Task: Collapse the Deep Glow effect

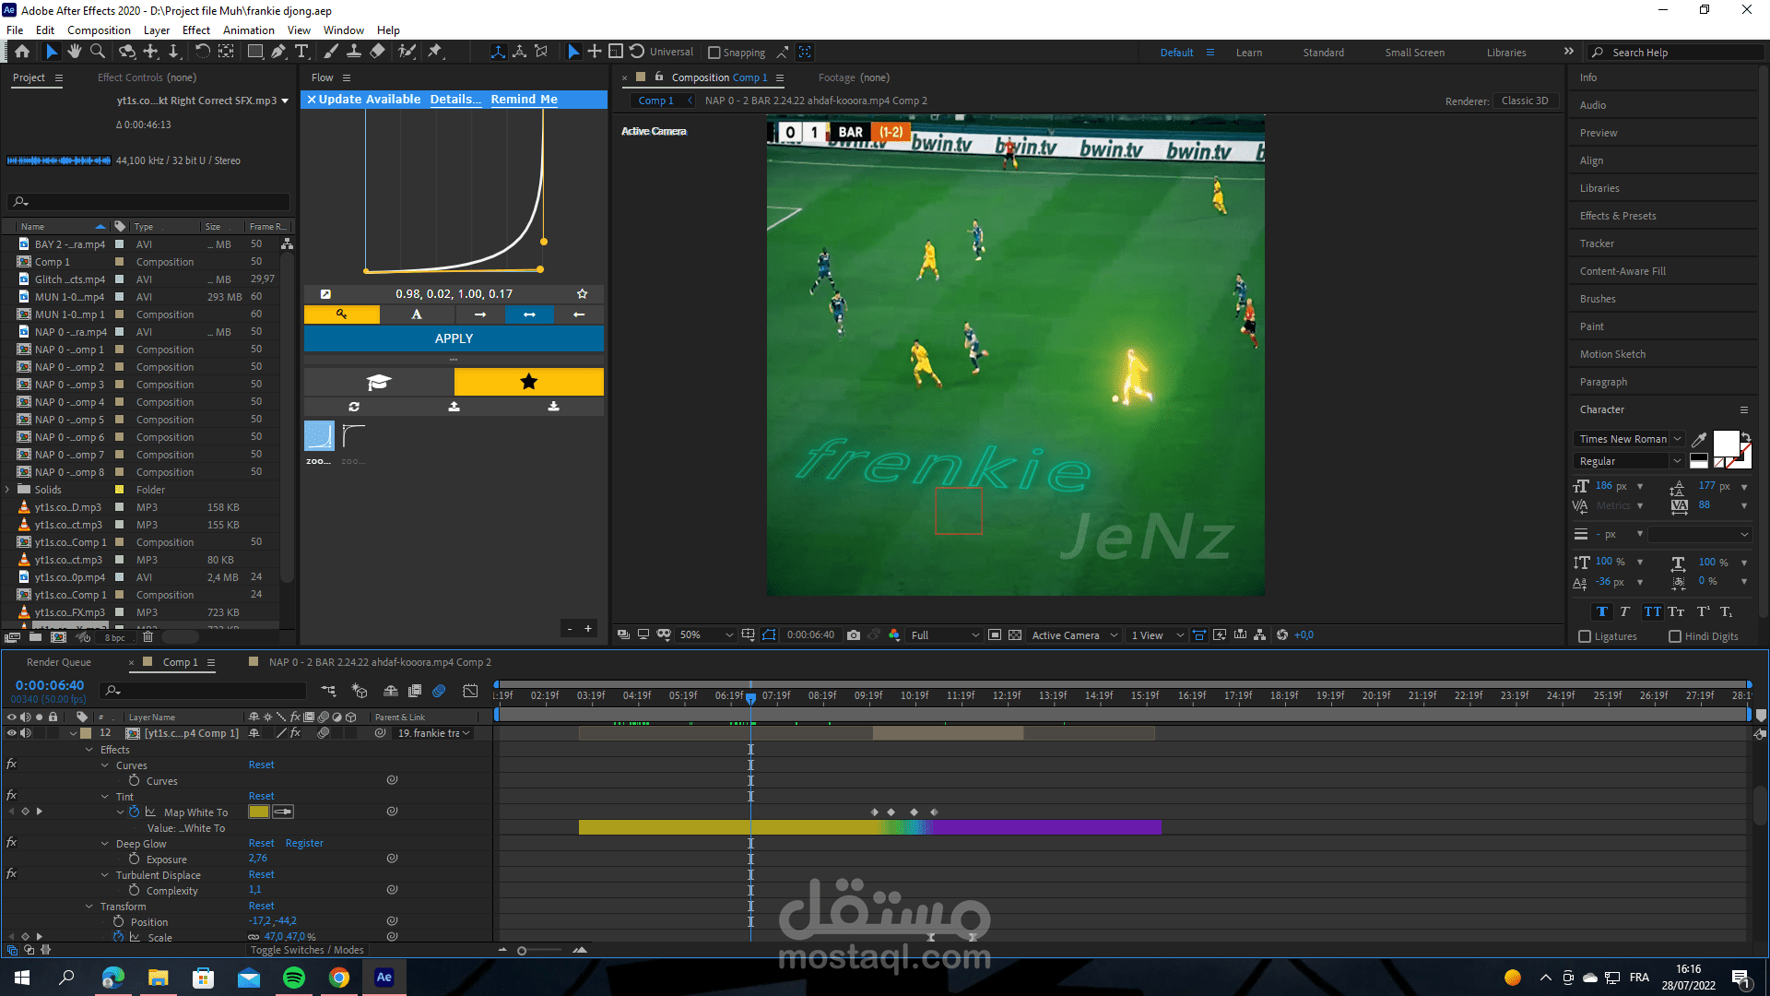Action: tap(105, 844)
